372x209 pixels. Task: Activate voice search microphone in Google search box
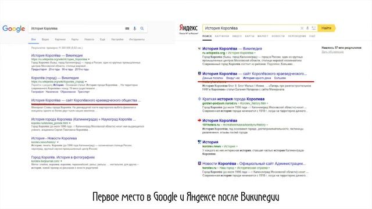click(x=134, y=28)
